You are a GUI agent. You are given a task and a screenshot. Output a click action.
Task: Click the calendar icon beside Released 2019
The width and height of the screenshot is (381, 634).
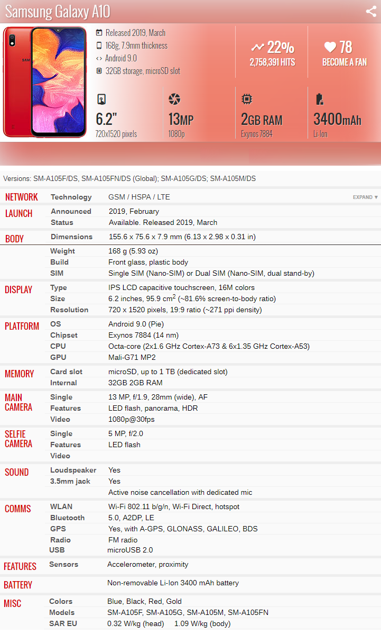(99, 33)
